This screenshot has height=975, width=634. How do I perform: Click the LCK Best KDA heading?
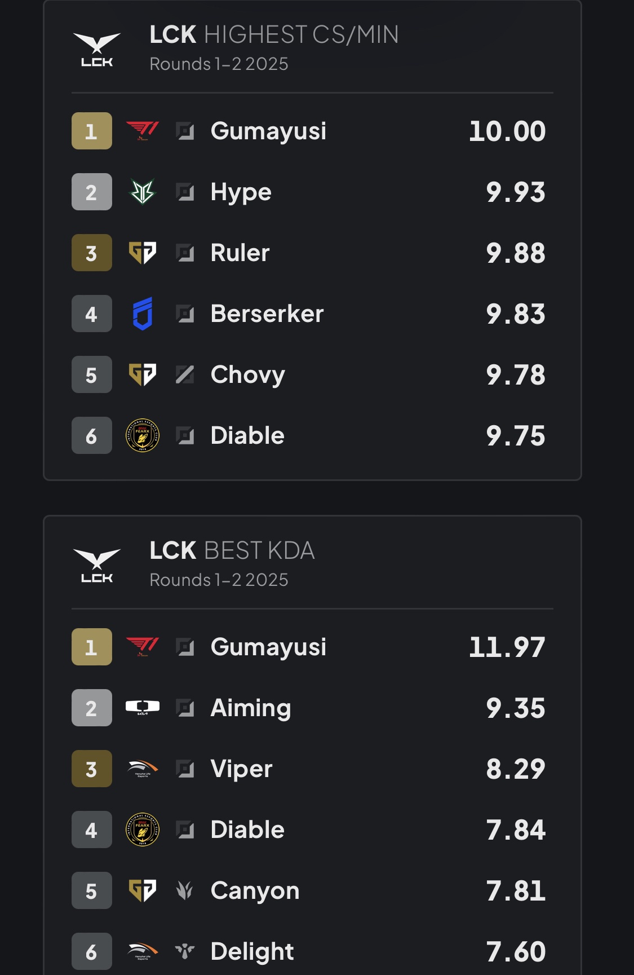[x=232, y=551]
